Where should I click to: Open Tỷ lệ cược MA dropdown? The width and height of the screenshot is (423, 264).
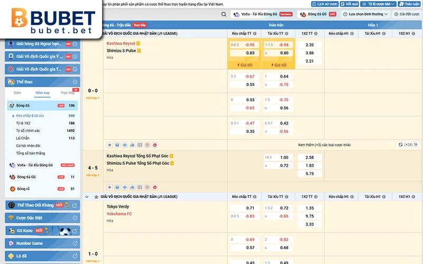coord(379,4)
